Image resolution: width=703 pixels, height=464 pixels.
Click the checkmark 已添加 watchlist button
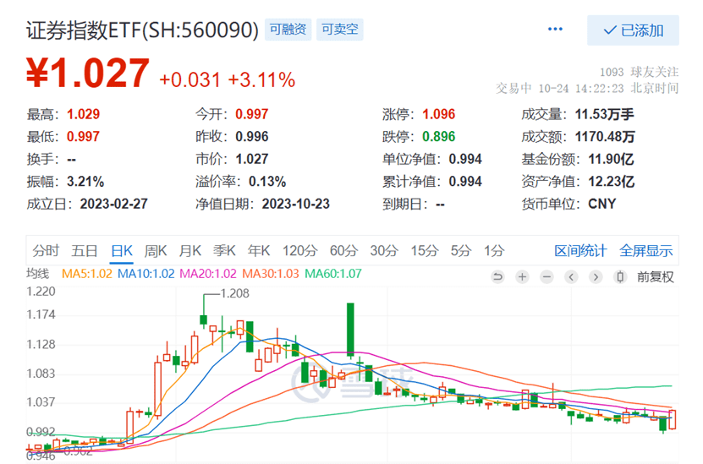(x=633, y=30)
